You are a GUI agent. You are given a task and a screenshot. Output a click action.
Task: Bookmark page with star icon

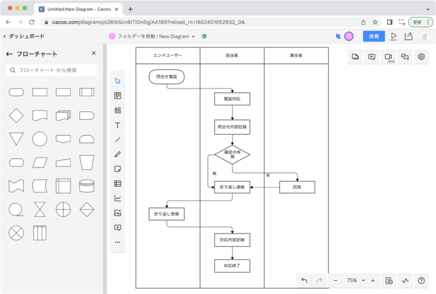(x=375, y=22)
